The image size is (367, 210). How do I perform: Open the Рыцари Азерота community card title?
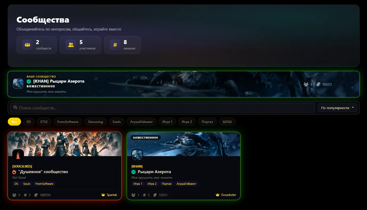click(154, 172)
